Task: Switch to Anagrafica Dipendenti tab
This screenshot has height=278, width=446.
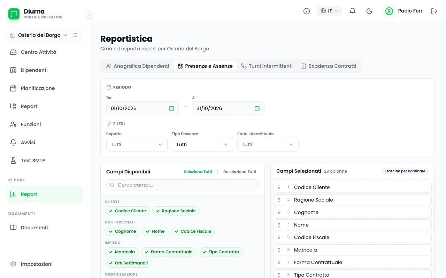Action: point(138,66)
